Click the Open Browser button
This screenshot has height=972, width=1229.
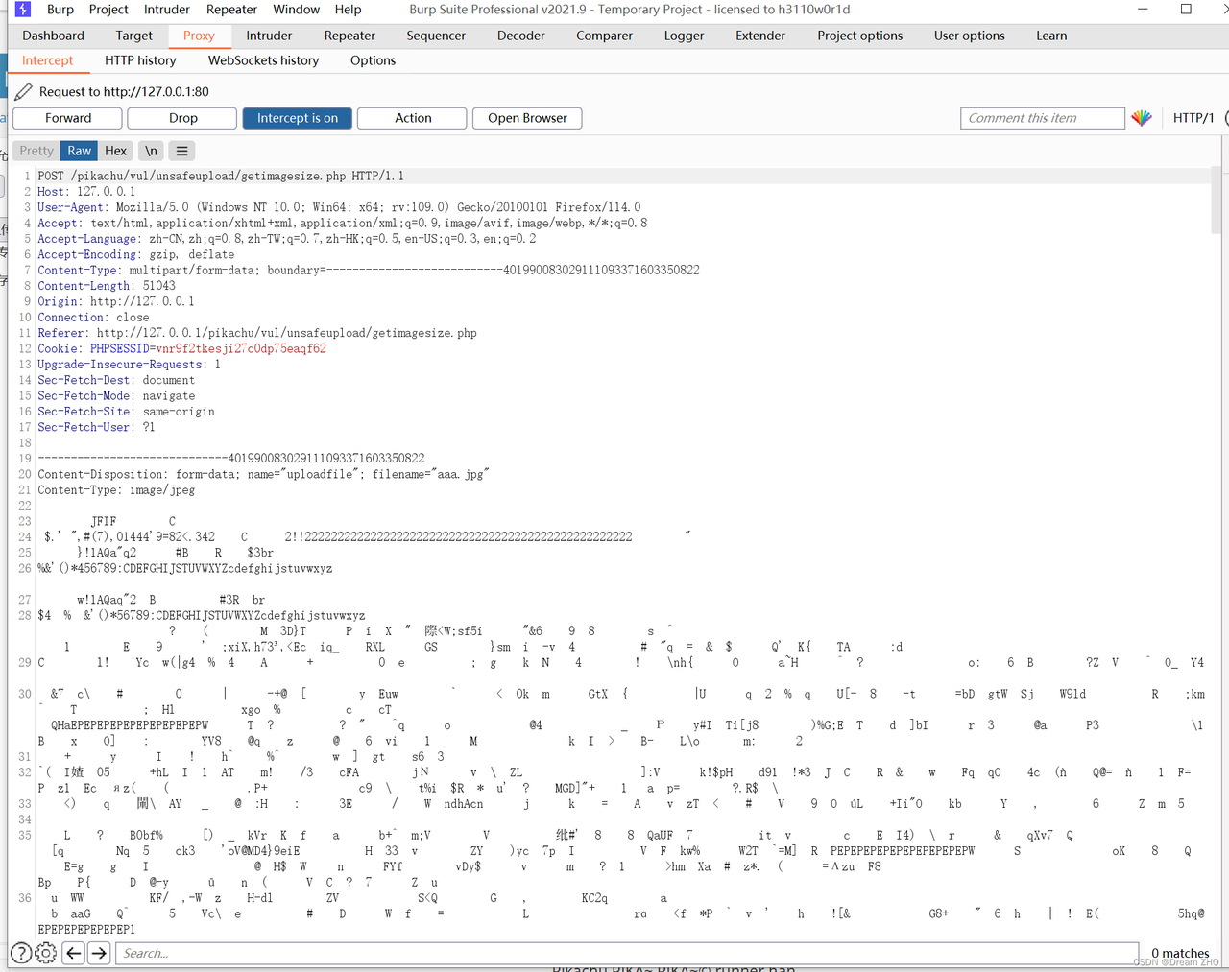point(527,118)
